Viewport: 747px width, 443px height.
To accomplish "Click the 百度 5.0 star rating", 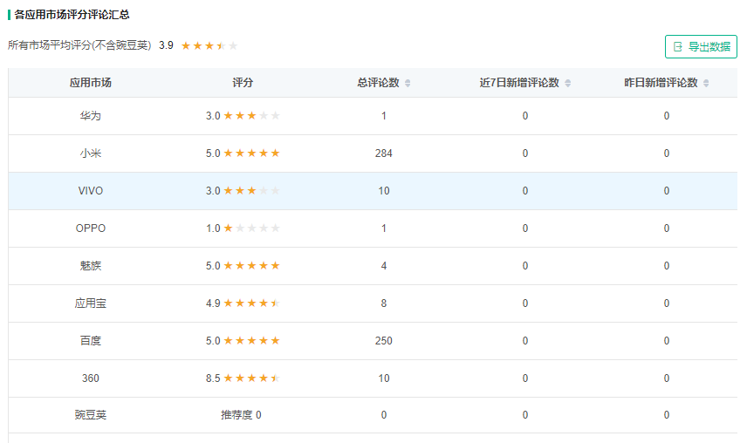I will pos(251,341).
